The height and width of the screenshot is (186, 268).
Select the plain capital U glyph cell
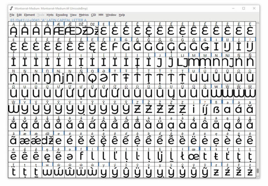point(194,76)
